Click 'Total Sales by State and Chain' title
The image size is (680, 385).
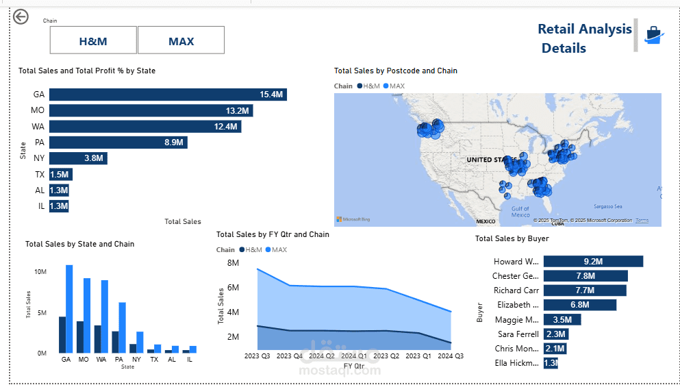(x=80, y=244)
